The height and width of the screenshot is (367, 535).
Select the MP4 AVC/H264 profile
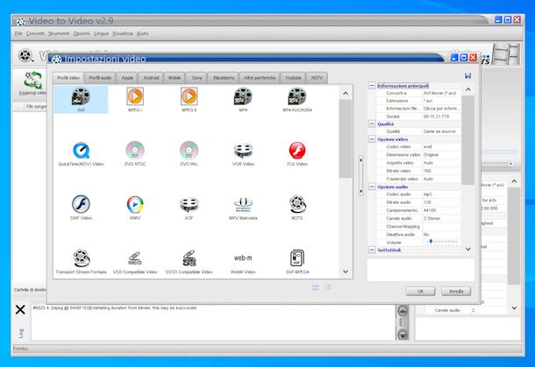(x=297, y=99)
